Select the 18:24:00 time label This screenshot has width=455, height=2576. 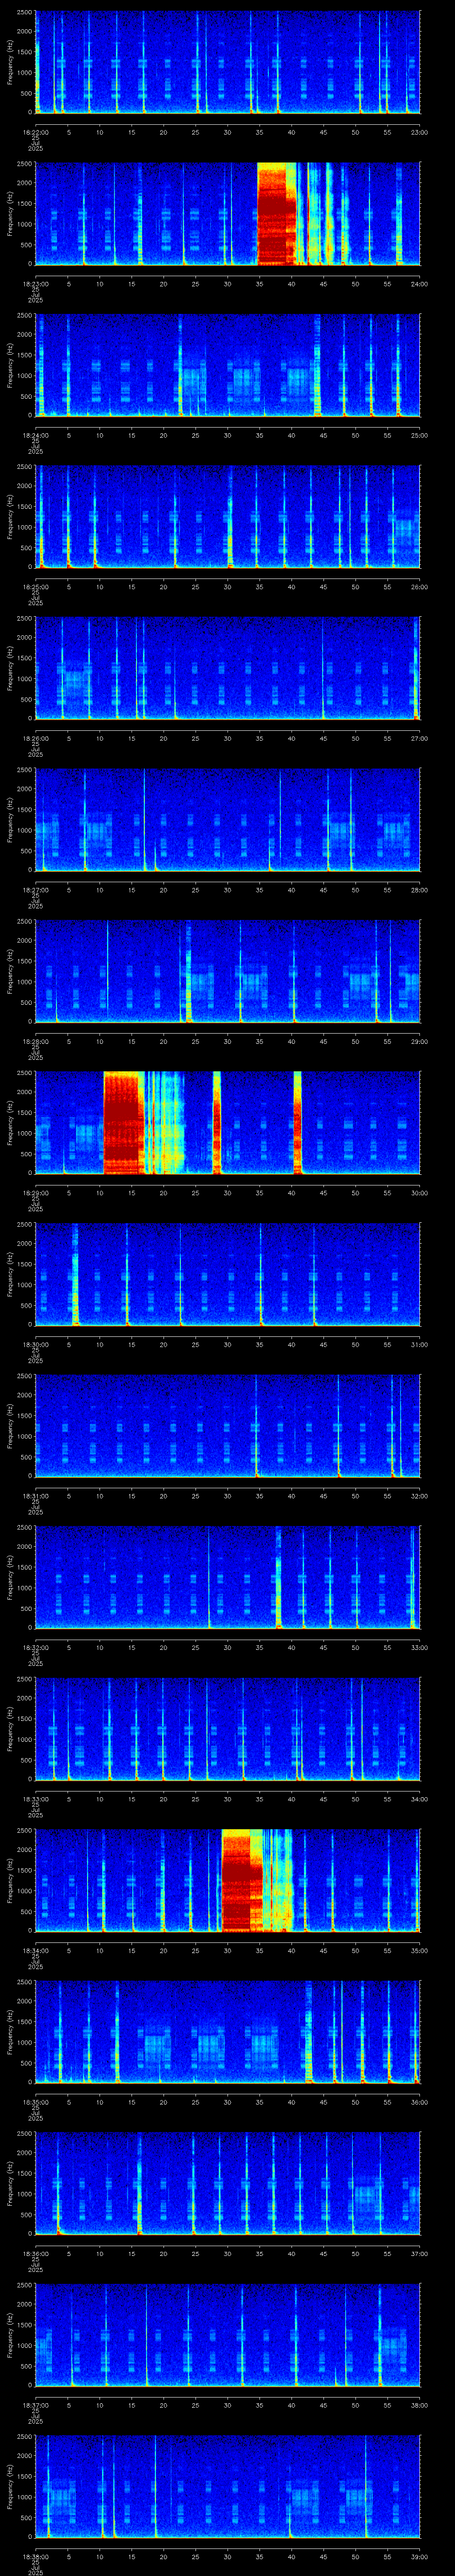coord(35,435)
